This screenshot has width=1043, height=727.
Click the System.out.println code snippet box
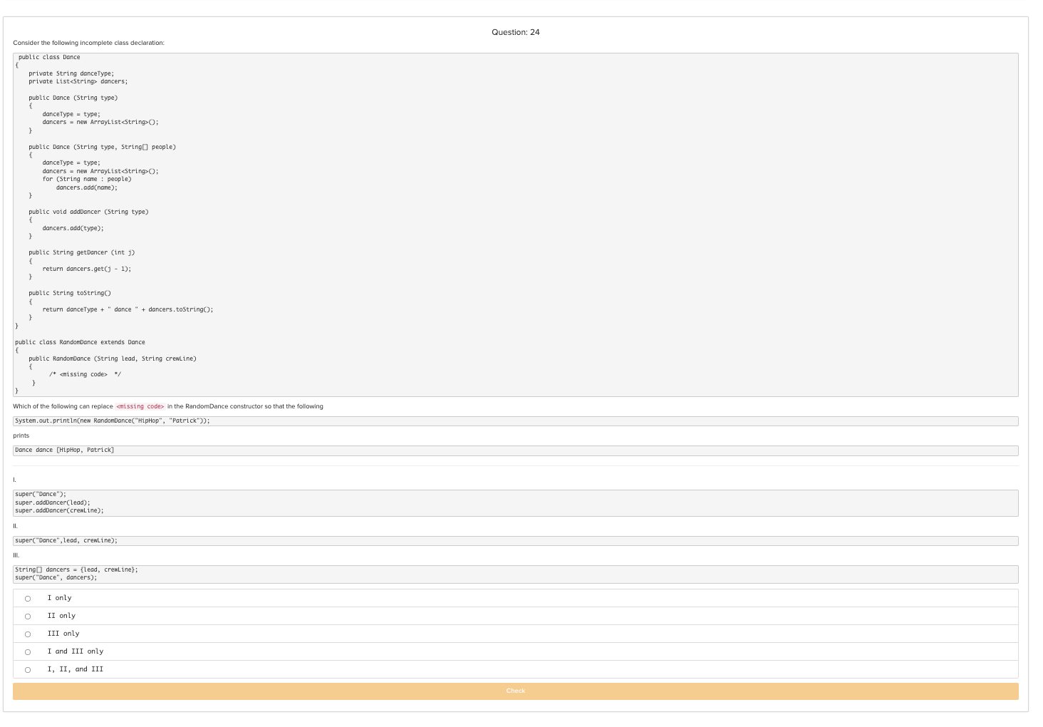coord(515,421)
